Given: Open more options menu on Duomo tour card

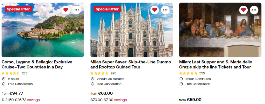Looking at the screenshot, I should coord(165,10).
